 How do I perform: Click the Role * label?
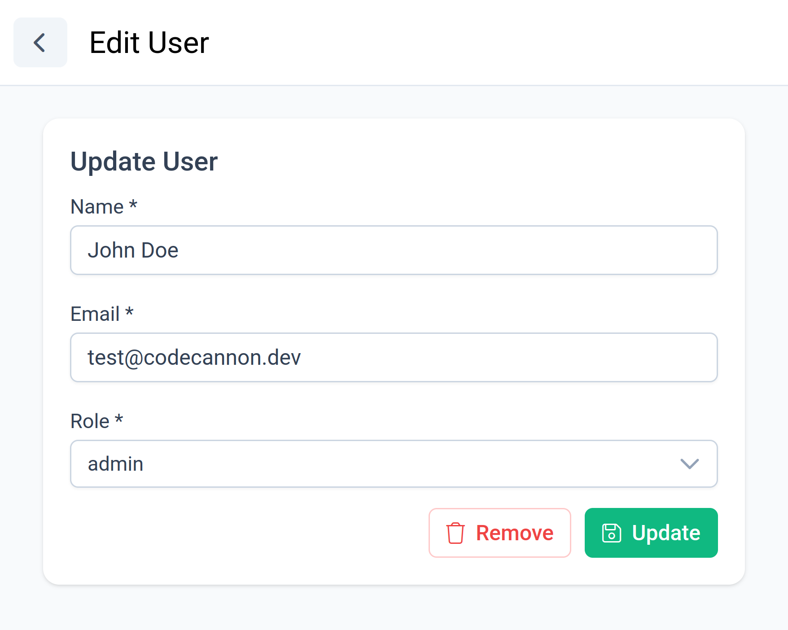96,421
